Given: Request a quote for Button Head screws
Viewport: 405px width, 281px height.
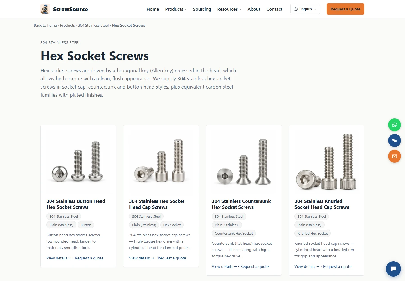Looking at the screenshot, I should point(89,258).
